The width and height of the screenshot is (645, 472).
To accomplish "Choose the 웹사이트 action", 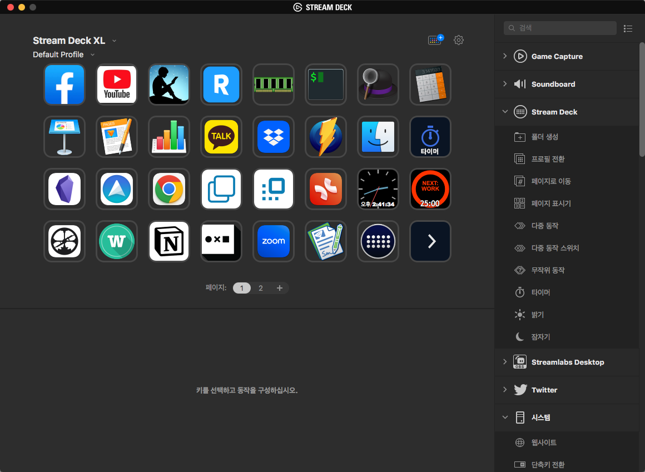I will click(x=567, y=443).
